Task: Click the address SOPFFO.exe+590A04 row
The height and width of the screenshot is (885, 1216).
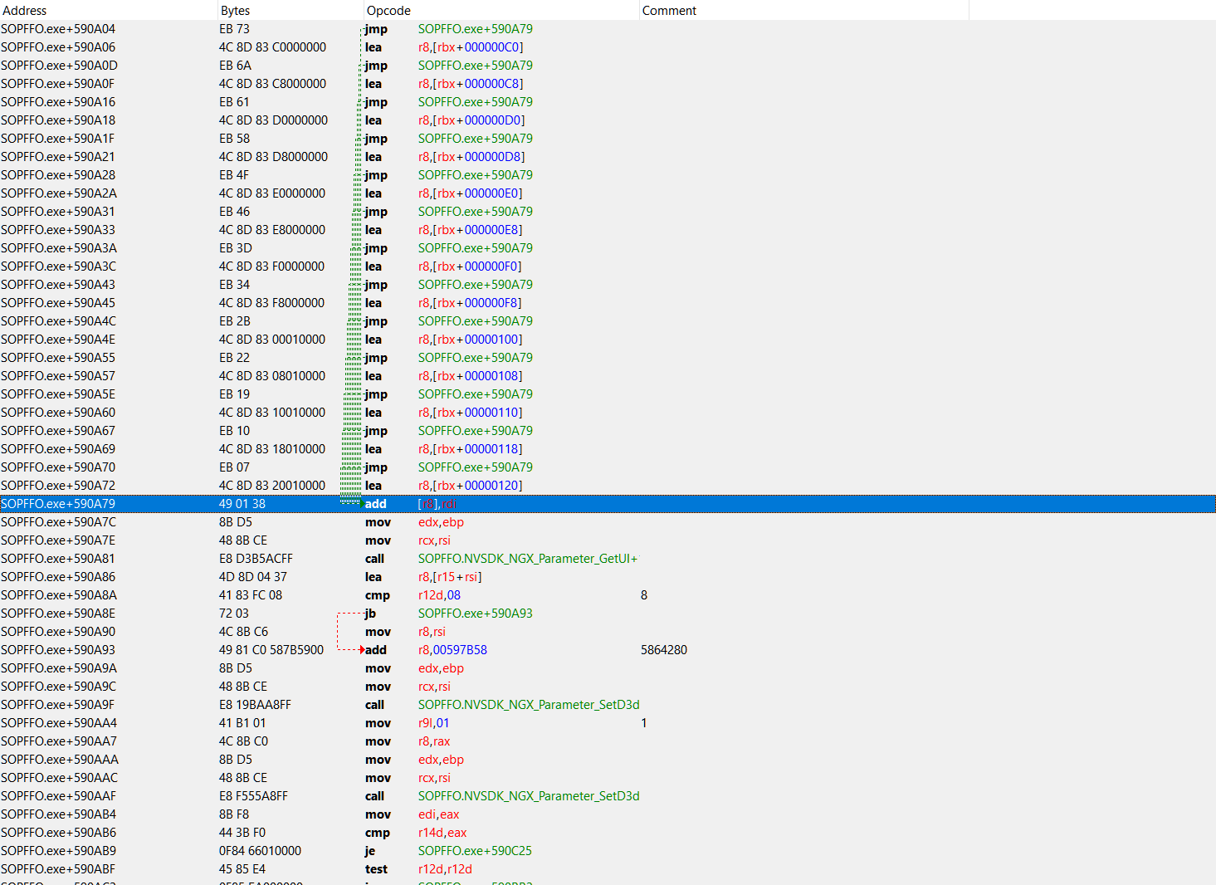Action: click(x=57, y=28)
